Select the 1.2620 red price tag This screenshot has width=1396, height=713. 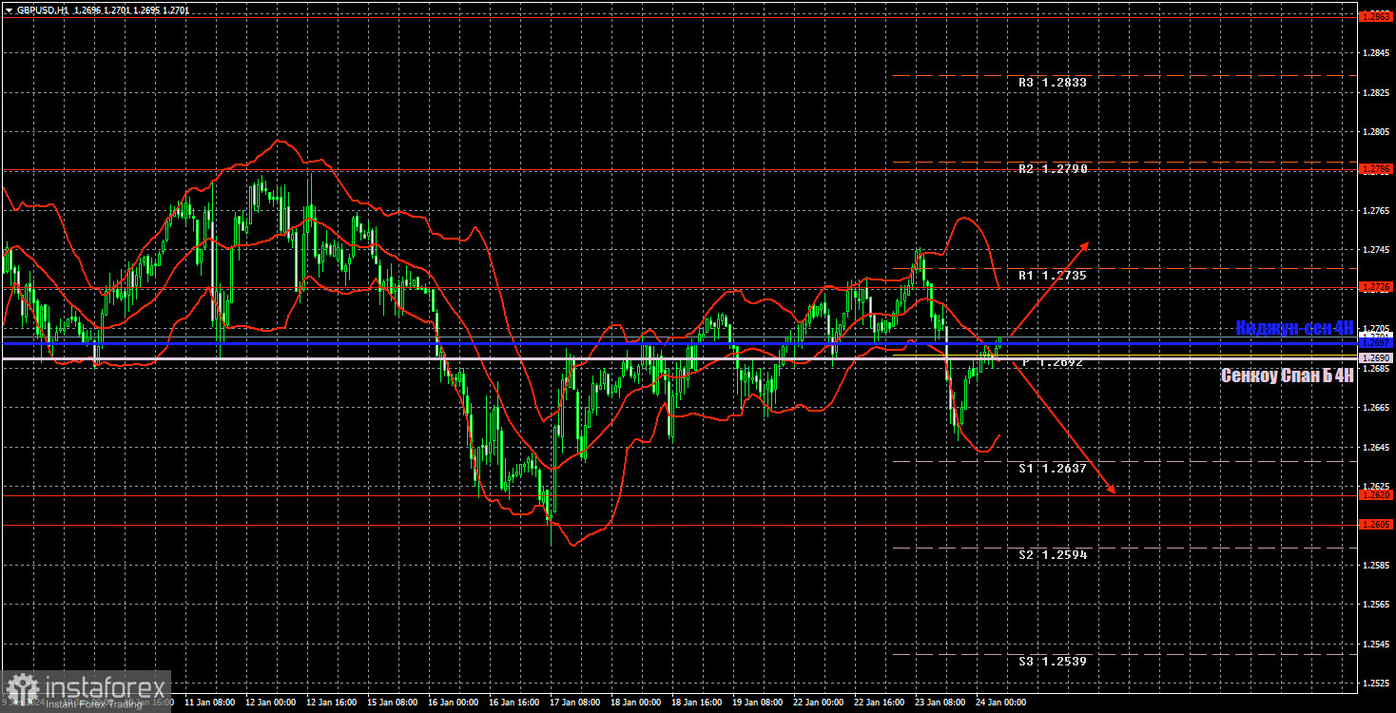click(1376, 495)
